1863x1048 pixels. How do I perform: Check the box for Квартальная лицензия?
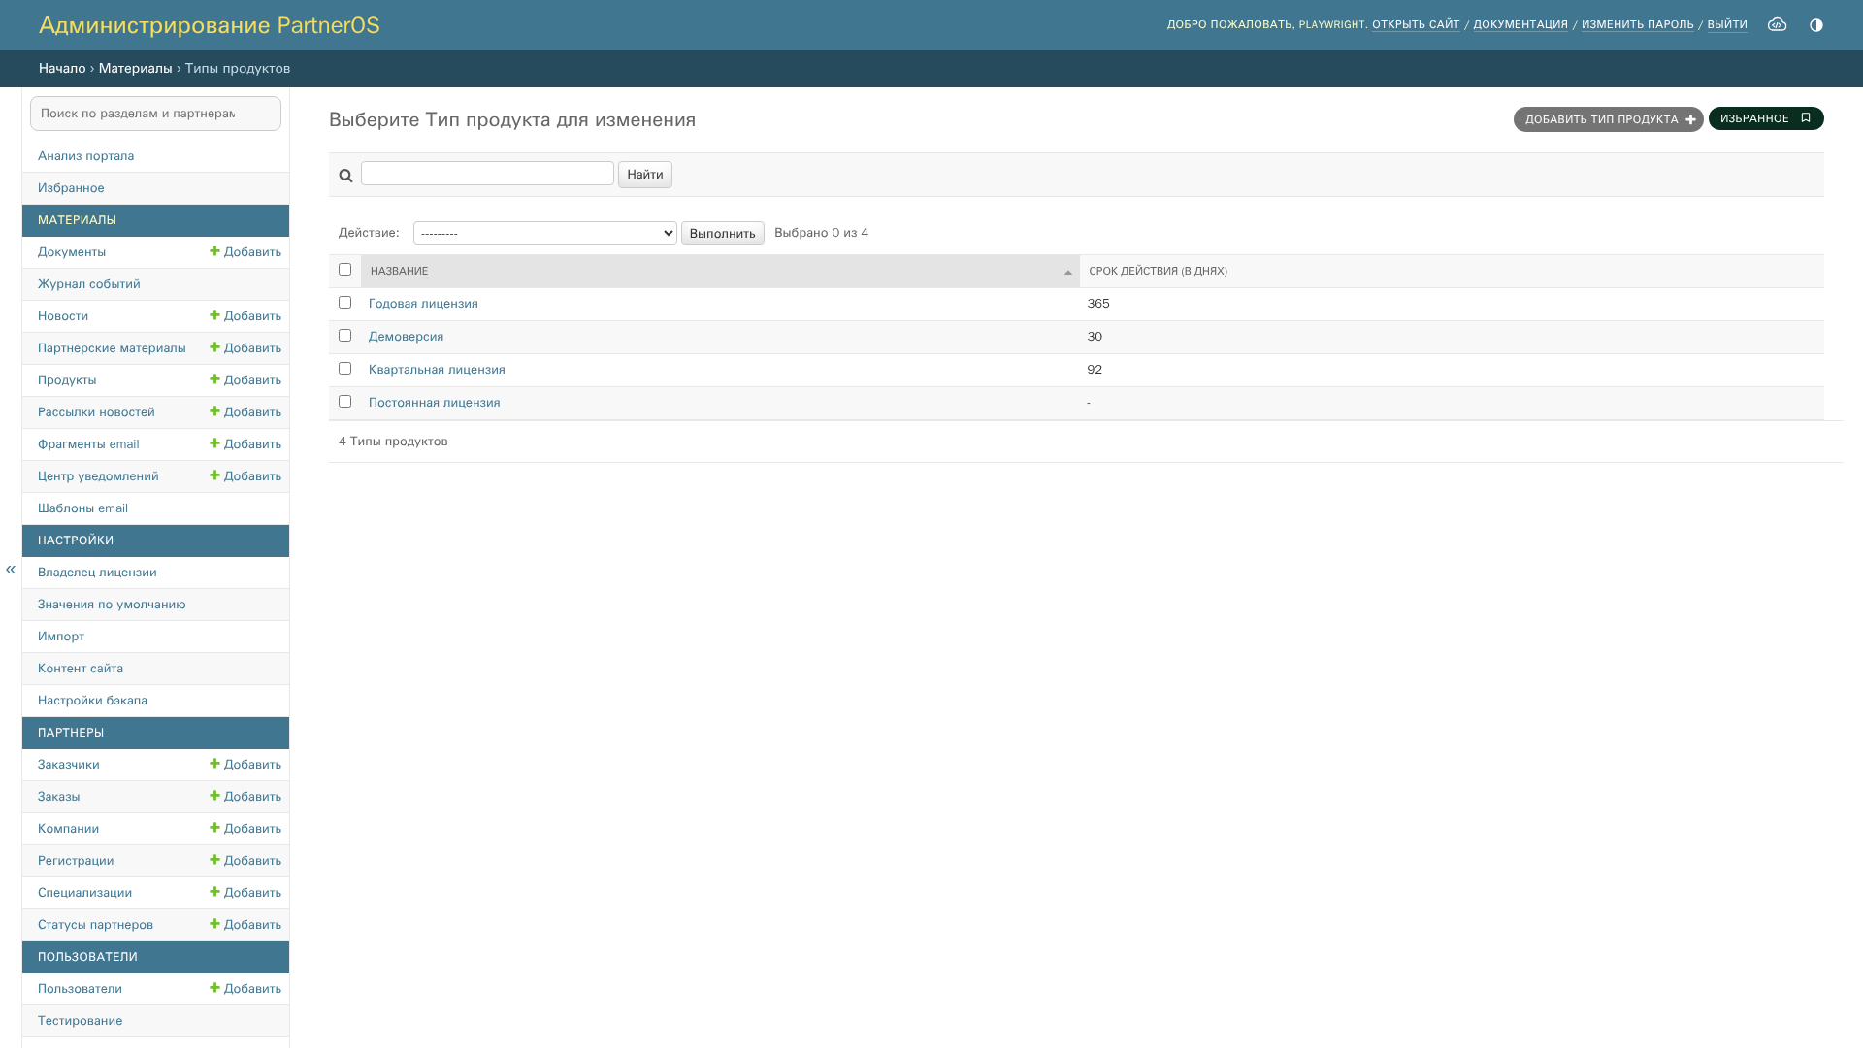click(344, 369)
